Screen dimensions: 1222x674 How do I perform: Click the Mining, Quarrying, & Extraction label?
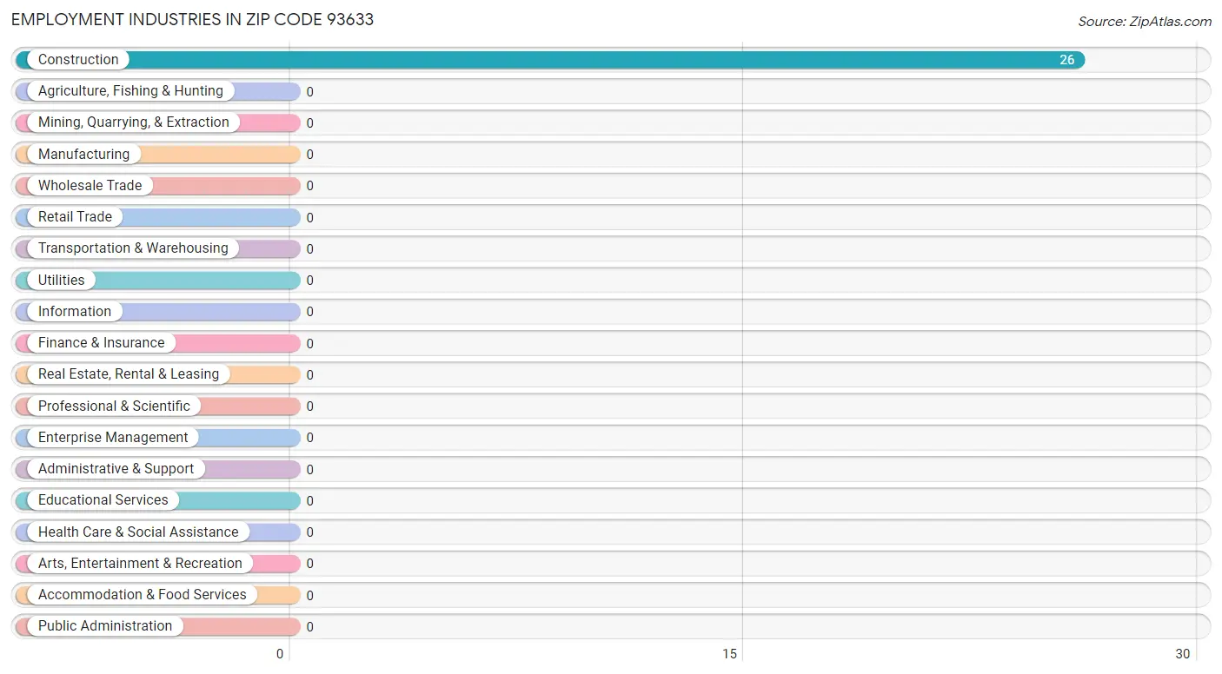coord(134,122)
